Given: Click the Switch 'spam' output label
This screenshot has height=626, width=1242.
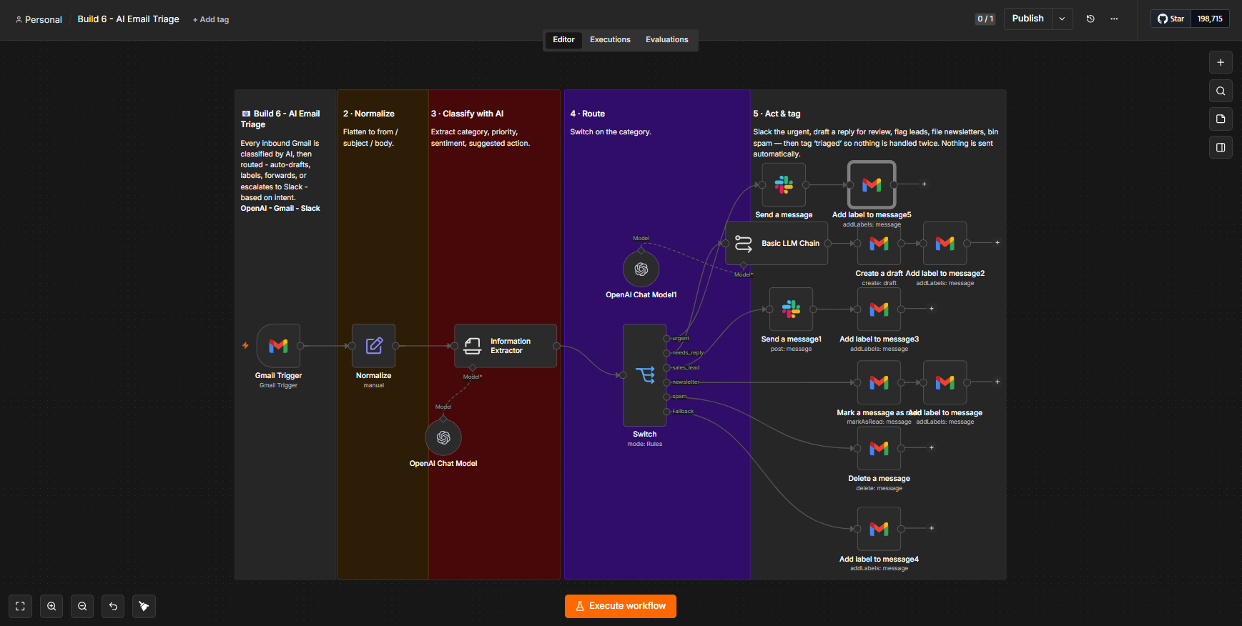Looking at the screenshot, I should (x=679, y=397).
